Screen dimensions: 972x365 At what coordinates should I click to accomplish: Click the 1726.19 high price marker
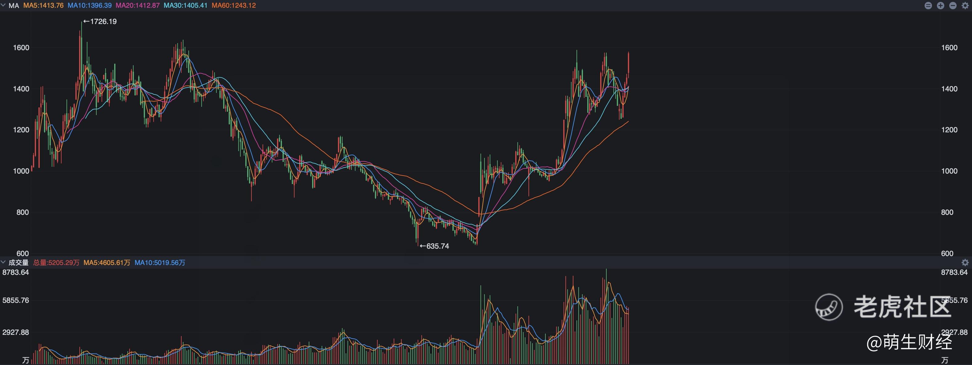tap(100, 22)
